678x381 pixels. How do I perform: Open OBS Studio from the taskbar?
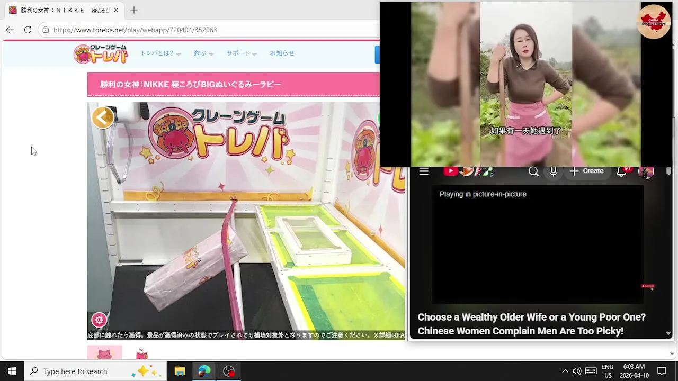[x=229, y=371]
